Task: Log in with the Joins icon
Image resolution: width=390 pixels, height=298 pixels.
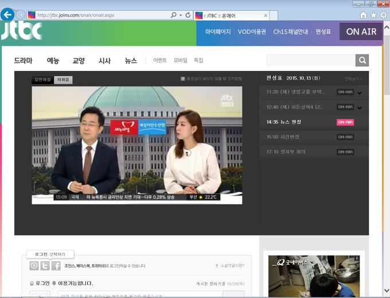Action: 34,266
